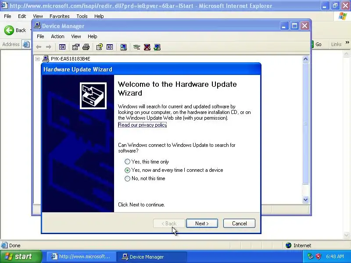Image resolution: width=351 pixels, height=263 pixels.
Task: Click the hardware wizard illustration image
Action: [x=93, y=96]
